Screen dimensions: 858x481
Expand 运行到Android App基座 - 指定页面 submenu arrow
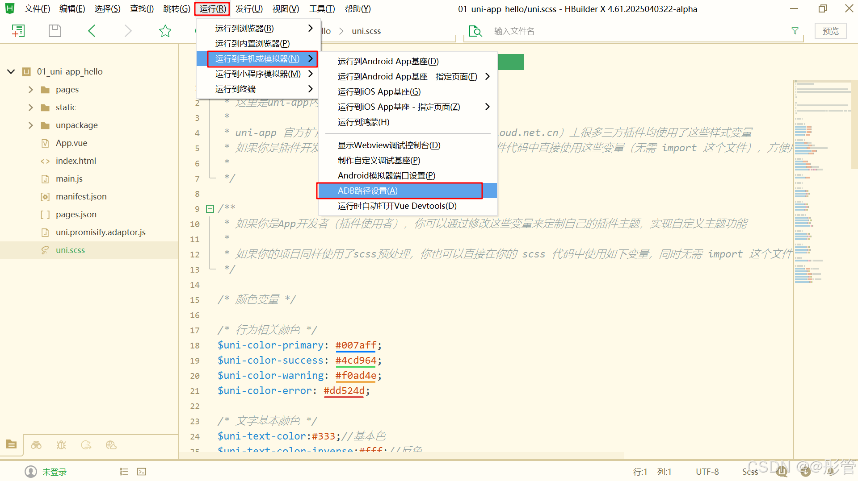(x=488, y=76)
